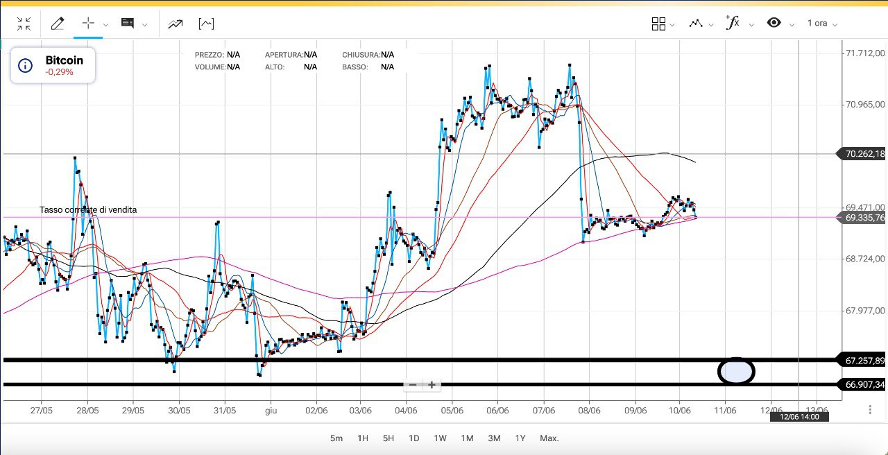Select the 1W time range

[440, 438]
